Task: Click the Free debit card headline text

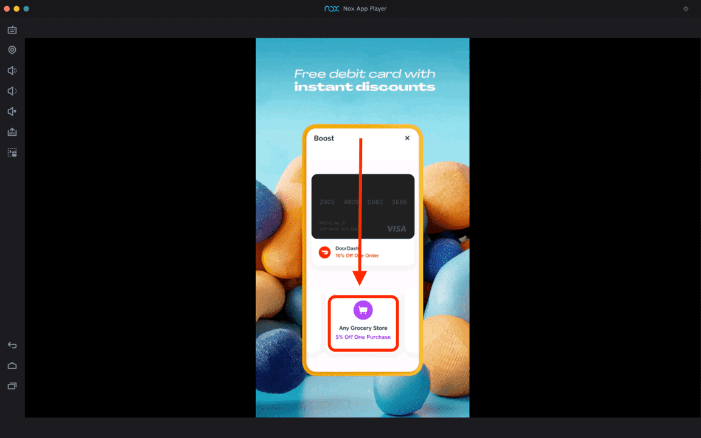Action: [x=364, y=80]
